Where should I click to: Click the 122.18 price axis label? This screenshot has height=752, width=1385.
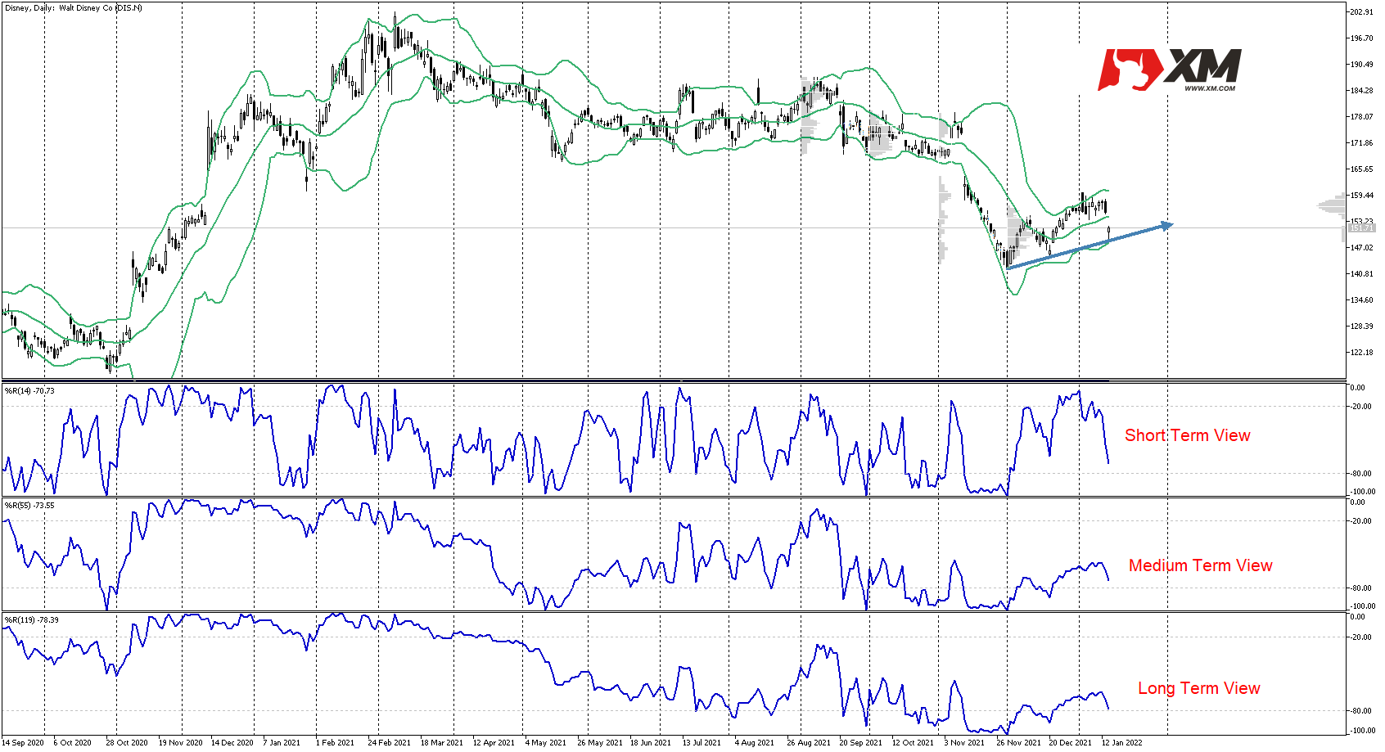[x=1362, y=353]
